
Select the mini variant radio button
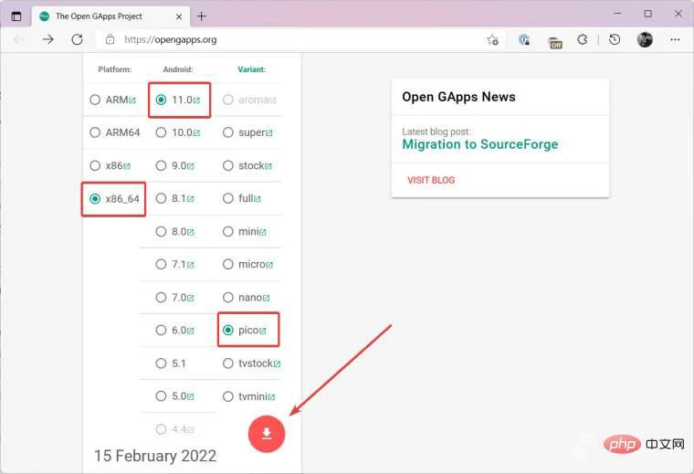coord(228,231)
